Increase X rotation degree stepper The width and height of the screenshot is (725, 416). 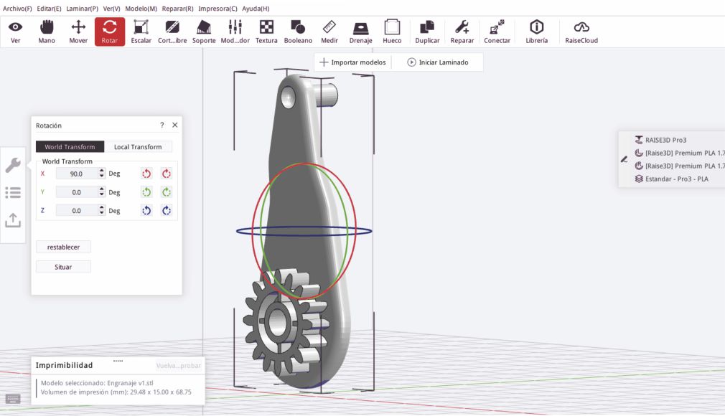pos(102,171)
